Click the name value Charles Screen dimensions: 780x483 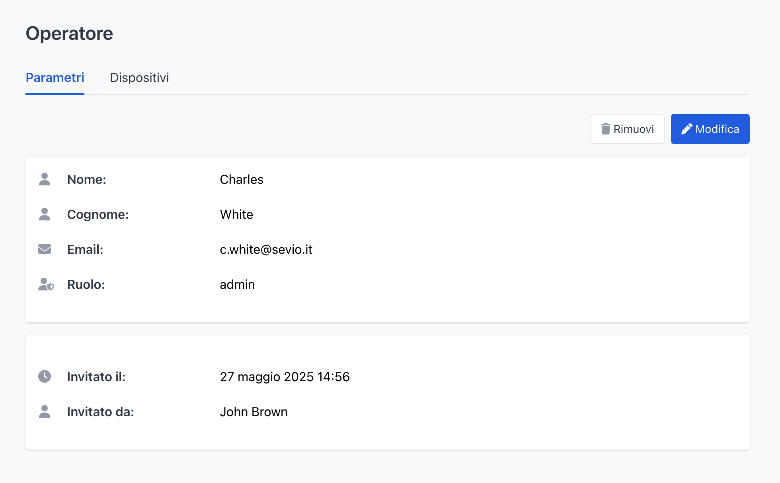(242, 179)
